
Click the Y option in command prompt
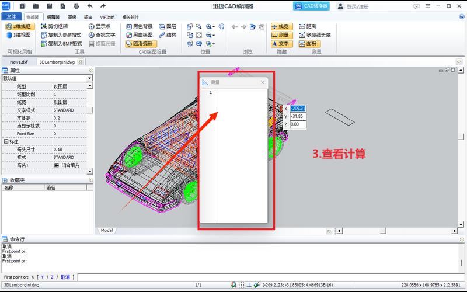[42, 277]
